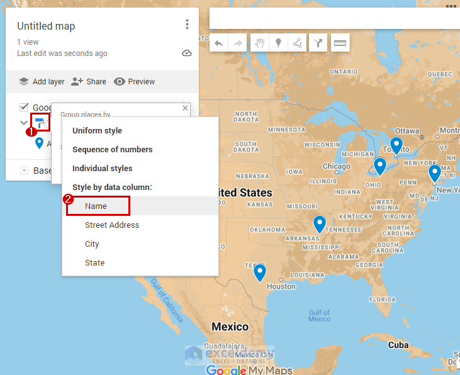
Task: Collapse the layer with the chevron arrow
Action: coord(24,123)
